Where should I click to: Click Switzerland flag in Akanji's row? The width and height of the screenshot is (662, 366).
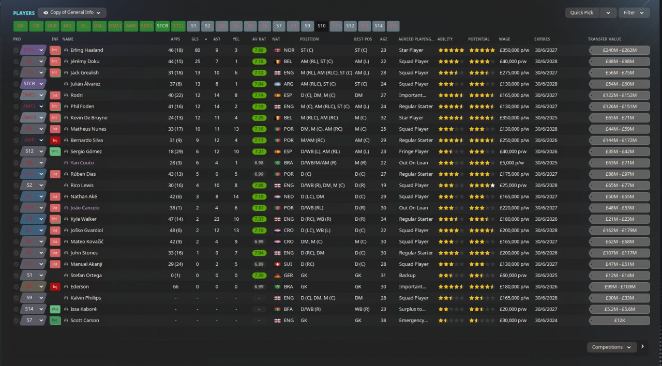[277, 264]
